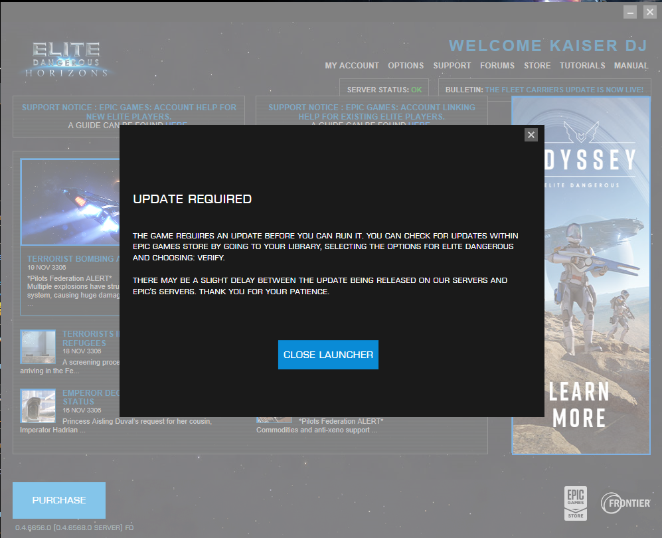Open the Terrorists Refugees news thumbnail

click(x=38, y=347)
